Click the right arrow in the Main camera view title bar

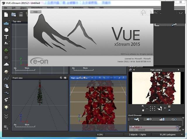click(115, 78)
